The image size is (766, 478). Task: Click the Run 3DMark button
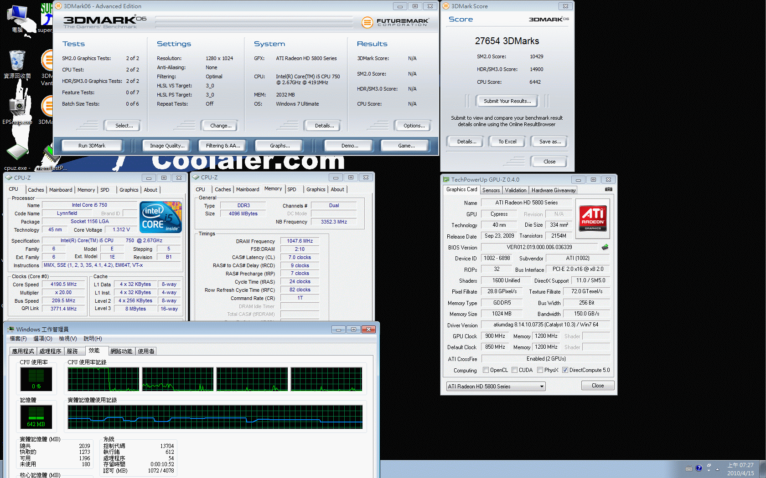92,146
